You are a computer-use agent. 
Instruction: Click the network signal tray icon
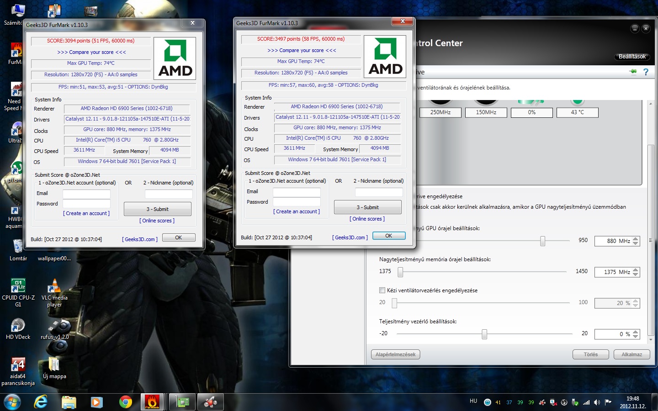[x=586, y=402]
